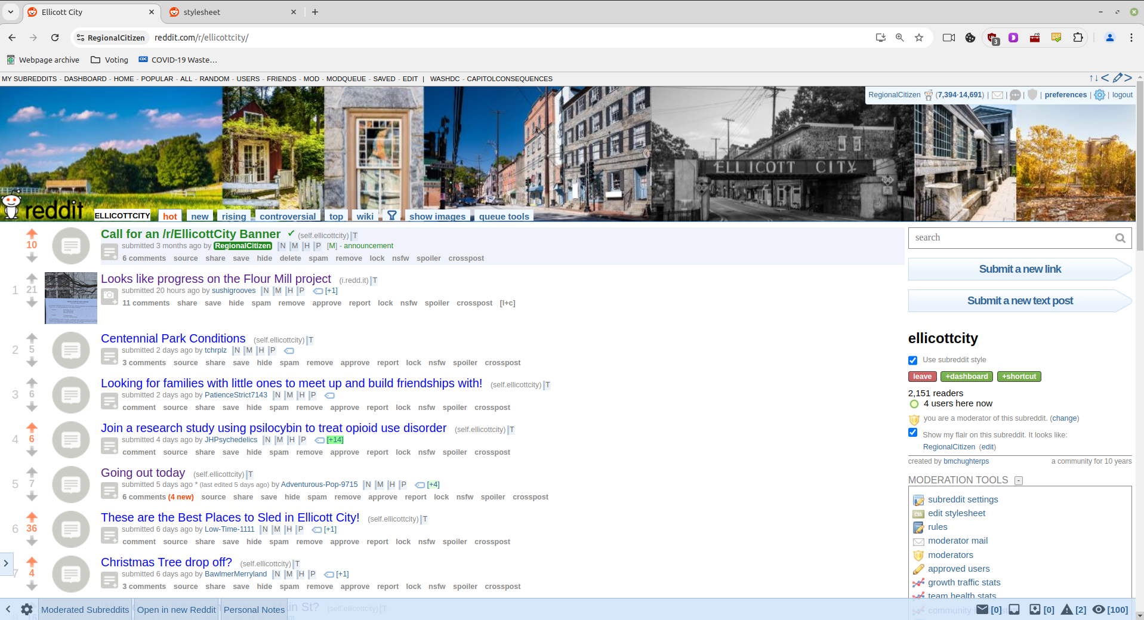Screen dimensions: 1144x620
Task: Click the filter funnel icon in tab bar
Action: 392,215
